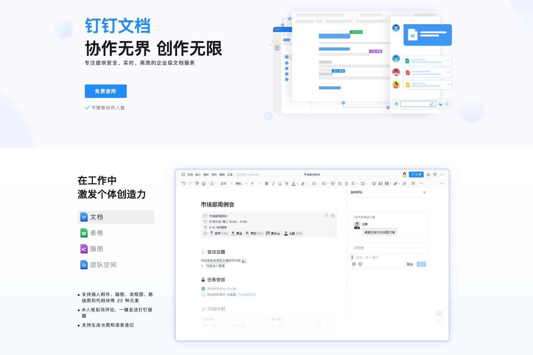
Task: Open the line spacing dropdown
Action: coord(364,184)
